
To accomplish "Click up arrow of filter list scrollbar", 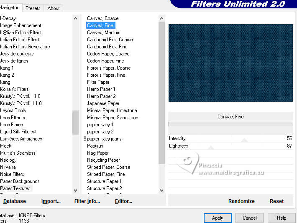I will pos(161,18).
